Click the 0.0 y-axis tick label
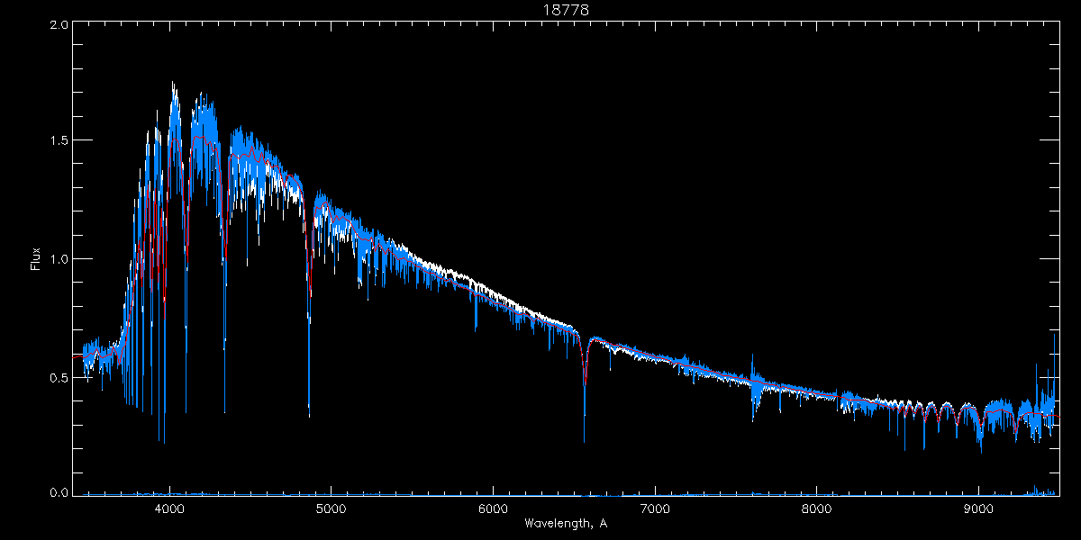This screenshot has height=540, width=1081. pos(59,493)
